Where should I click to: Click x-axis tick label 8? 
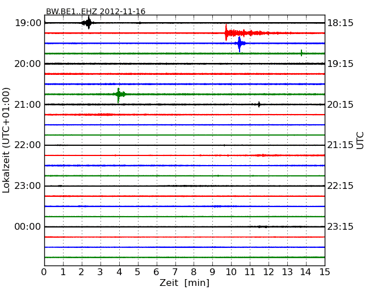pyautogui.click(x=194, y=272)
